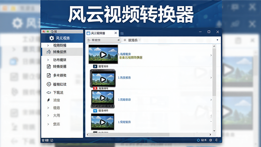
Task: Click the plus icon in the toolbar
Action: tap(125, 40)
